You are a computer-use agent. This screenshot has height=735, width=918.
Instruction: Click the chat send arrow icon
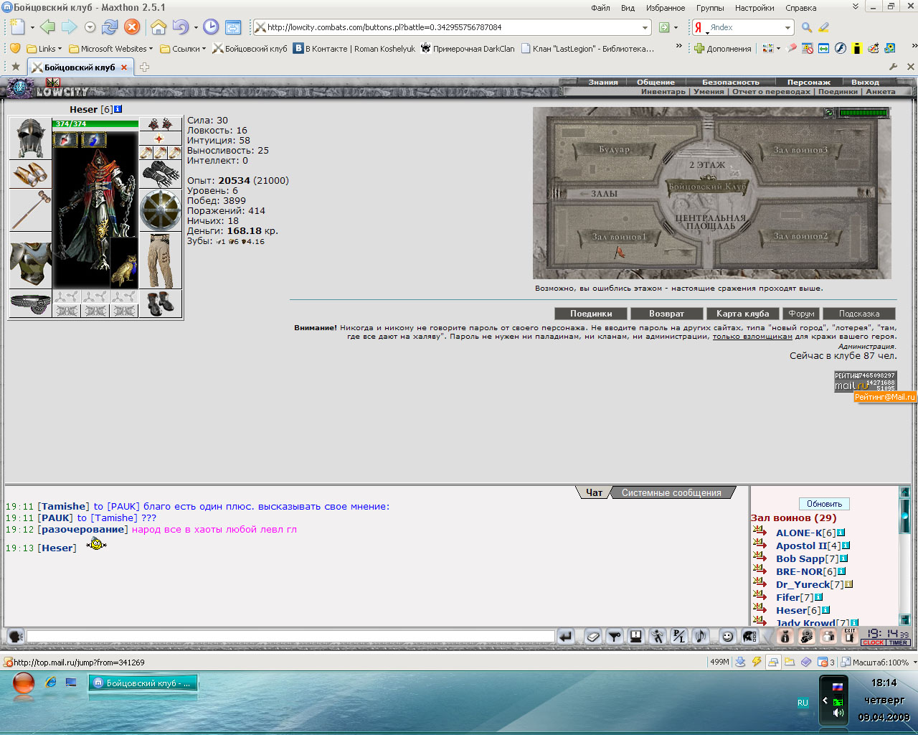click(x=567, y=637)
